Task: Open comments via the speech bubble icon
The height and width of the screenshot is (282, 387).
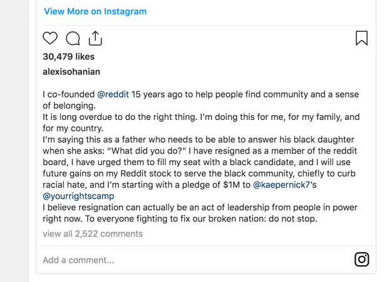Action: [x=73, y=39]
